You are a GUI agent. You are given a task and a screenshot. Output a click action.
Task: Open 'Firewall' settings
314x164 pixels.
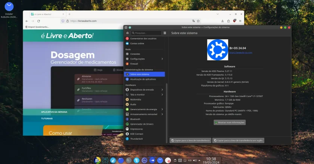144,64
